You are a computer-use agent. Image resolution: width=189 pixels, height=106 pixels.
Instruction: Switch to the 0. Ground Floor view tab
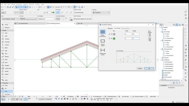coord(23,24)
